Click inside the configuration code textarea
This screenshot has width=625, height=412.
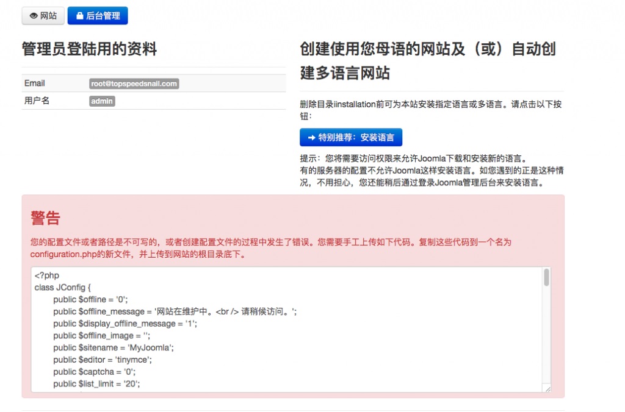286,330
